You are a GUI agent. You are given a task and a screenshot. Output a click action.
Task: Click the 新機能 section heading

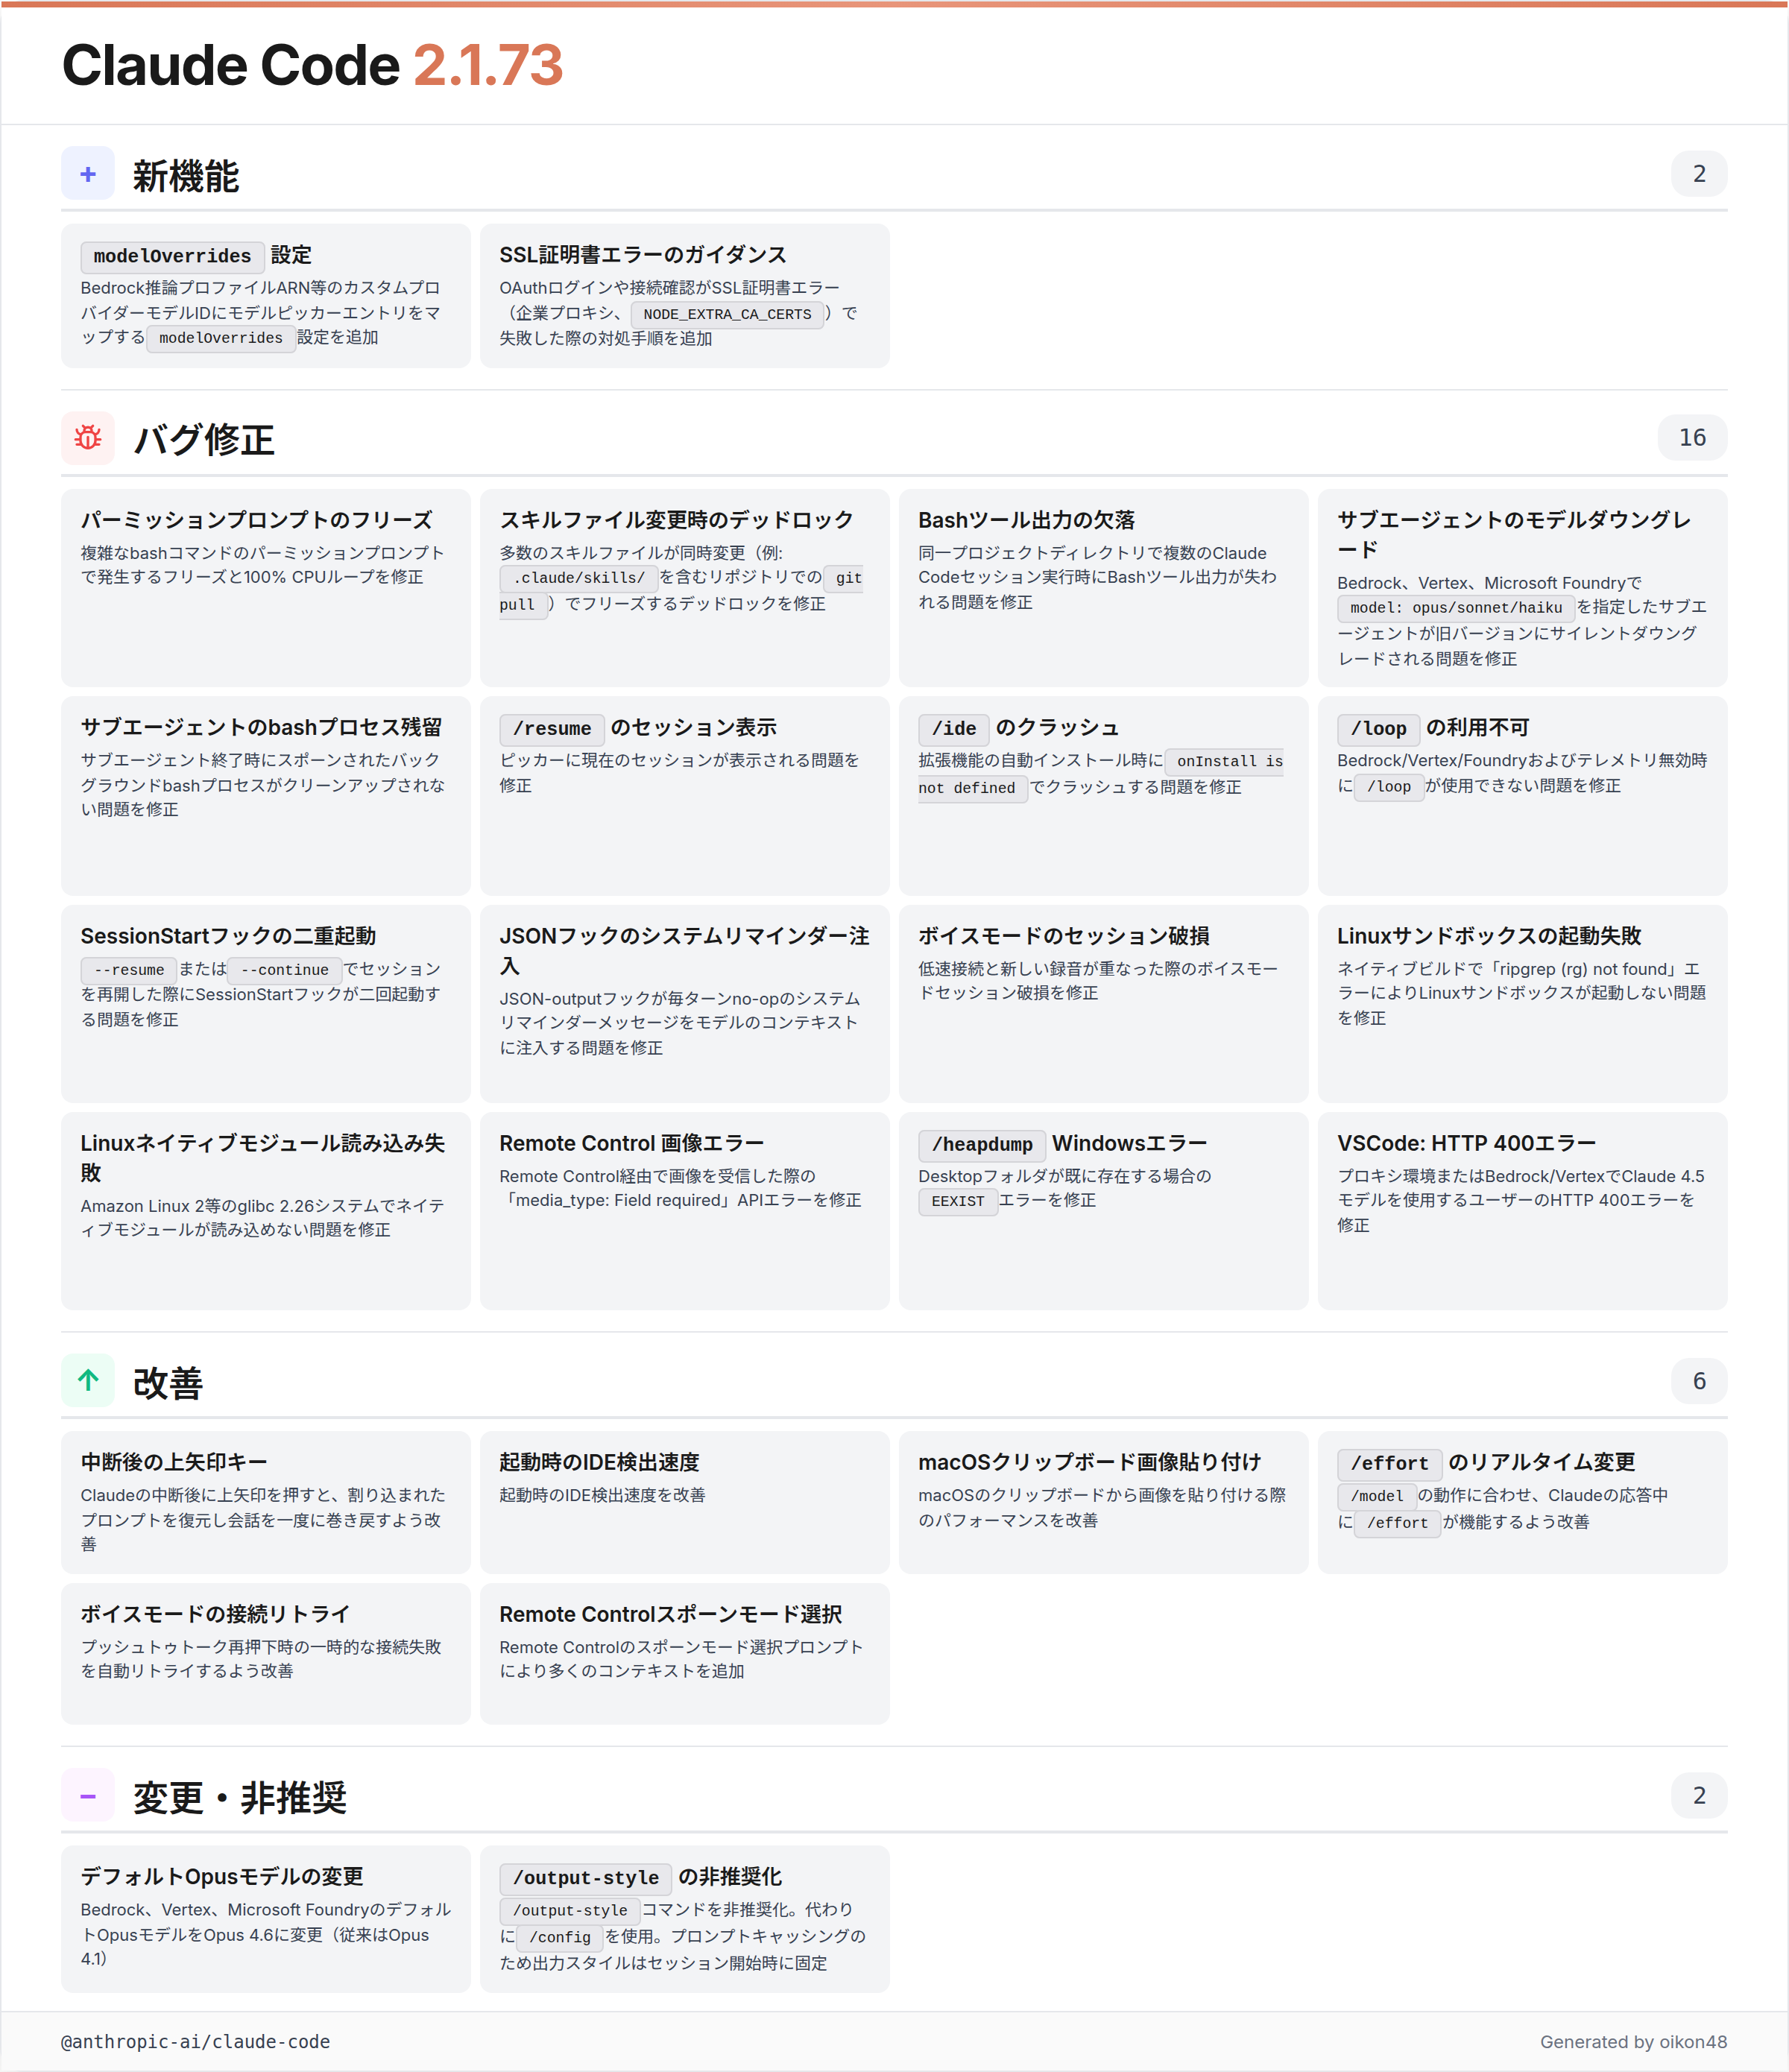(x=186, y=176)
